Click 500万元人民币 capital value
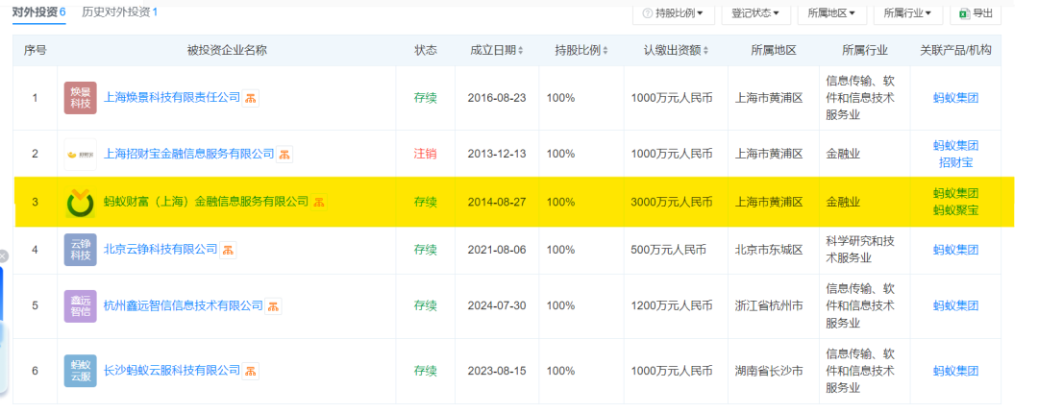This screenshot has width=1038, height=413. point(669,250)
